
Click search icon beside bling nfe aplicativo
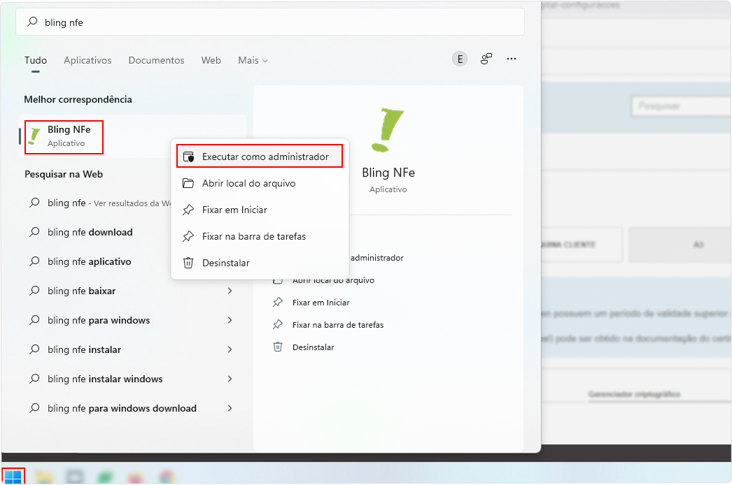34,261
